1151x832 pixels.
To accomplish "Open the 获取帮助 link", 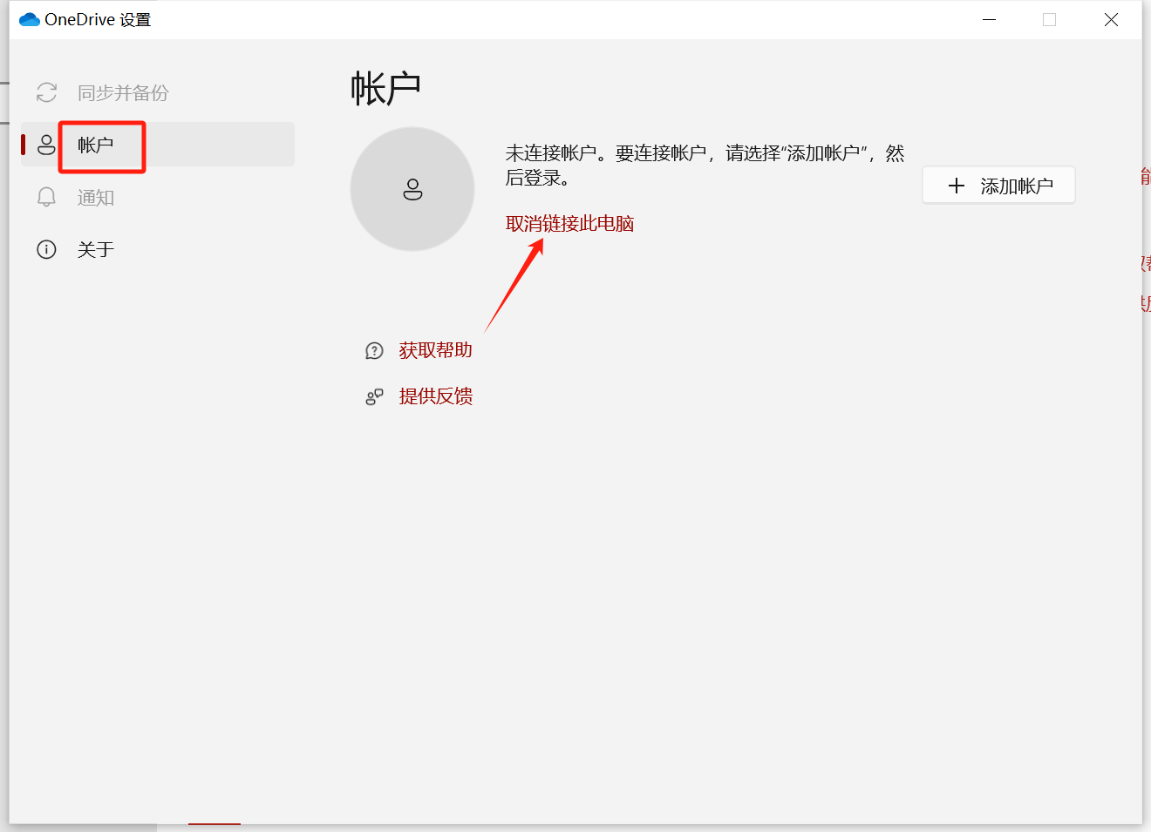I will (x=435, y=350).
